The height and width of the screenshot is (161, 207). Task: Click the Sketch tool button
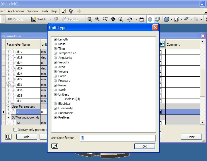tap(39, 19)
